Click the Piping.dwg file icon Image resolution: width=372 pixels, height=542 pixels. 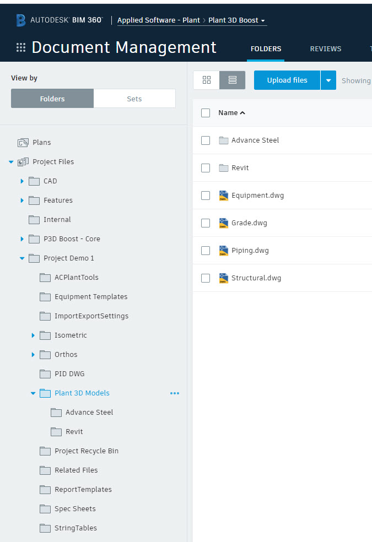223,251
